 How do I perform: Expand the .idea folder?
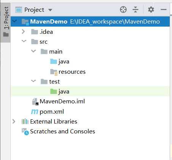point(23,32)
